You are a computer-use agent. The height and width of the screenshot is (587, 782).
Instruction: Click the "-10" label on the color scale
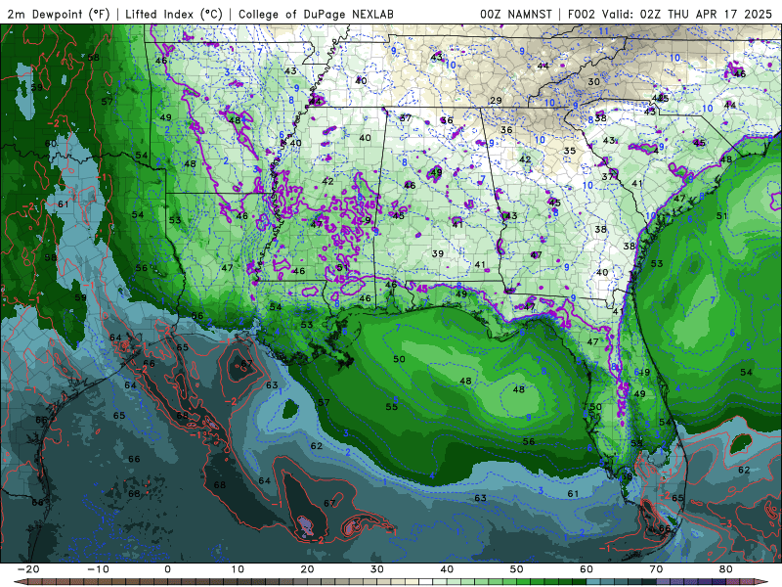pos(98,569)
